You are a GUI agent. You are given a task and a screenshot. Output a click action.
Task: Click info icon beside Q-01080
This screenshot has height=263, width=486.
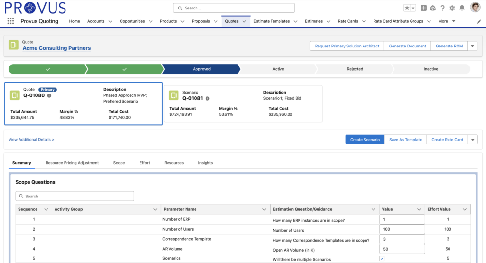click(x=49, y=95)
